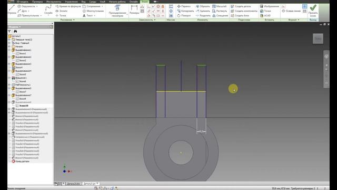Click the Копировать copy tool

pos(185,11)
